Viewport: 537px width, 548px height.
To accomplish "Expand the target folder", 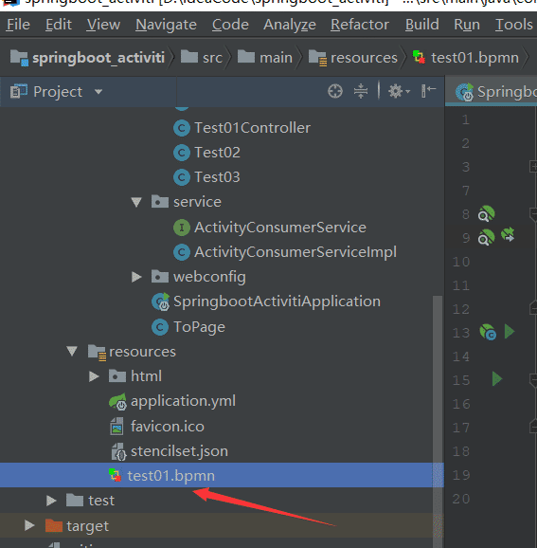I will point(29,525).
